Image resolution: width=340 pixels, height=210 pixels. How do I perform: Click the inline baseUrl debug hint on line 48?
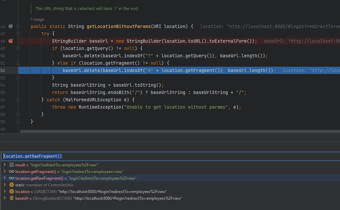point(302,41)
